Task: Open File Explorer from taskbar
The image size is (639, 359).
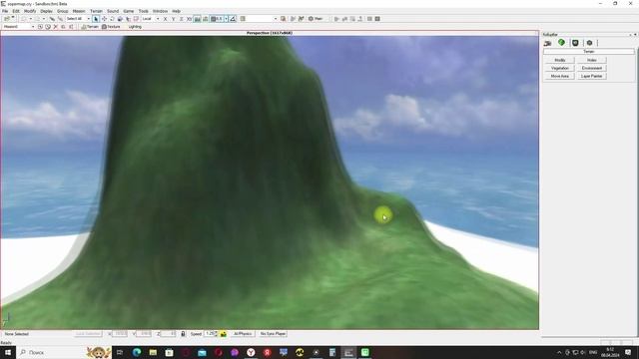Action: tap(153, 352)
